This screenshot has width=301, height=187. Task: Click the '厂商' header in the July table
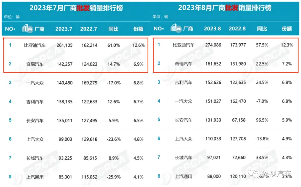(x=40, y=29)
